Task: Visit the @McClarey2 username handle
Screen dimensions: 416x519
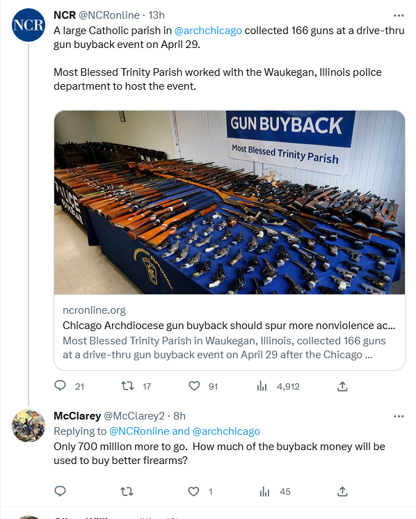Action: [134, 416]
